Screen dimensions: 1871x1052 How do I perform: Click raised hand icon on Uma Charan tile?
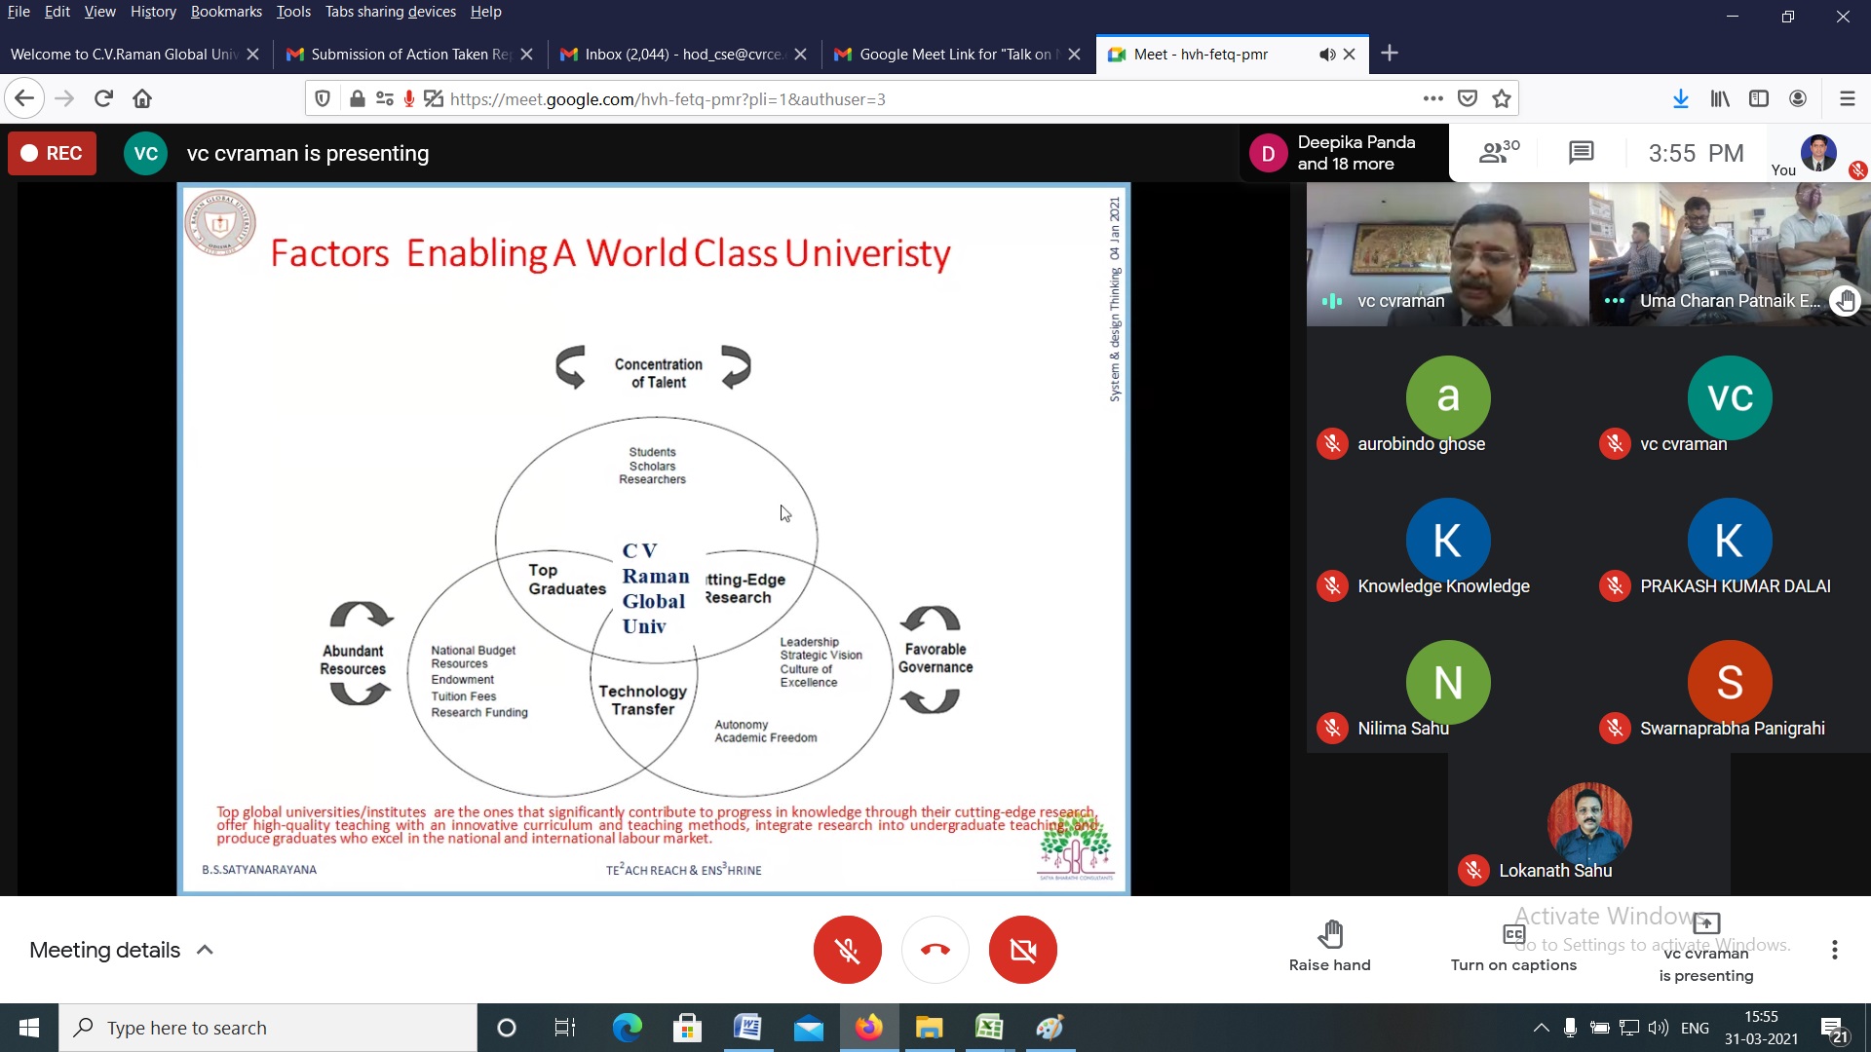[x=1845, y=301]
